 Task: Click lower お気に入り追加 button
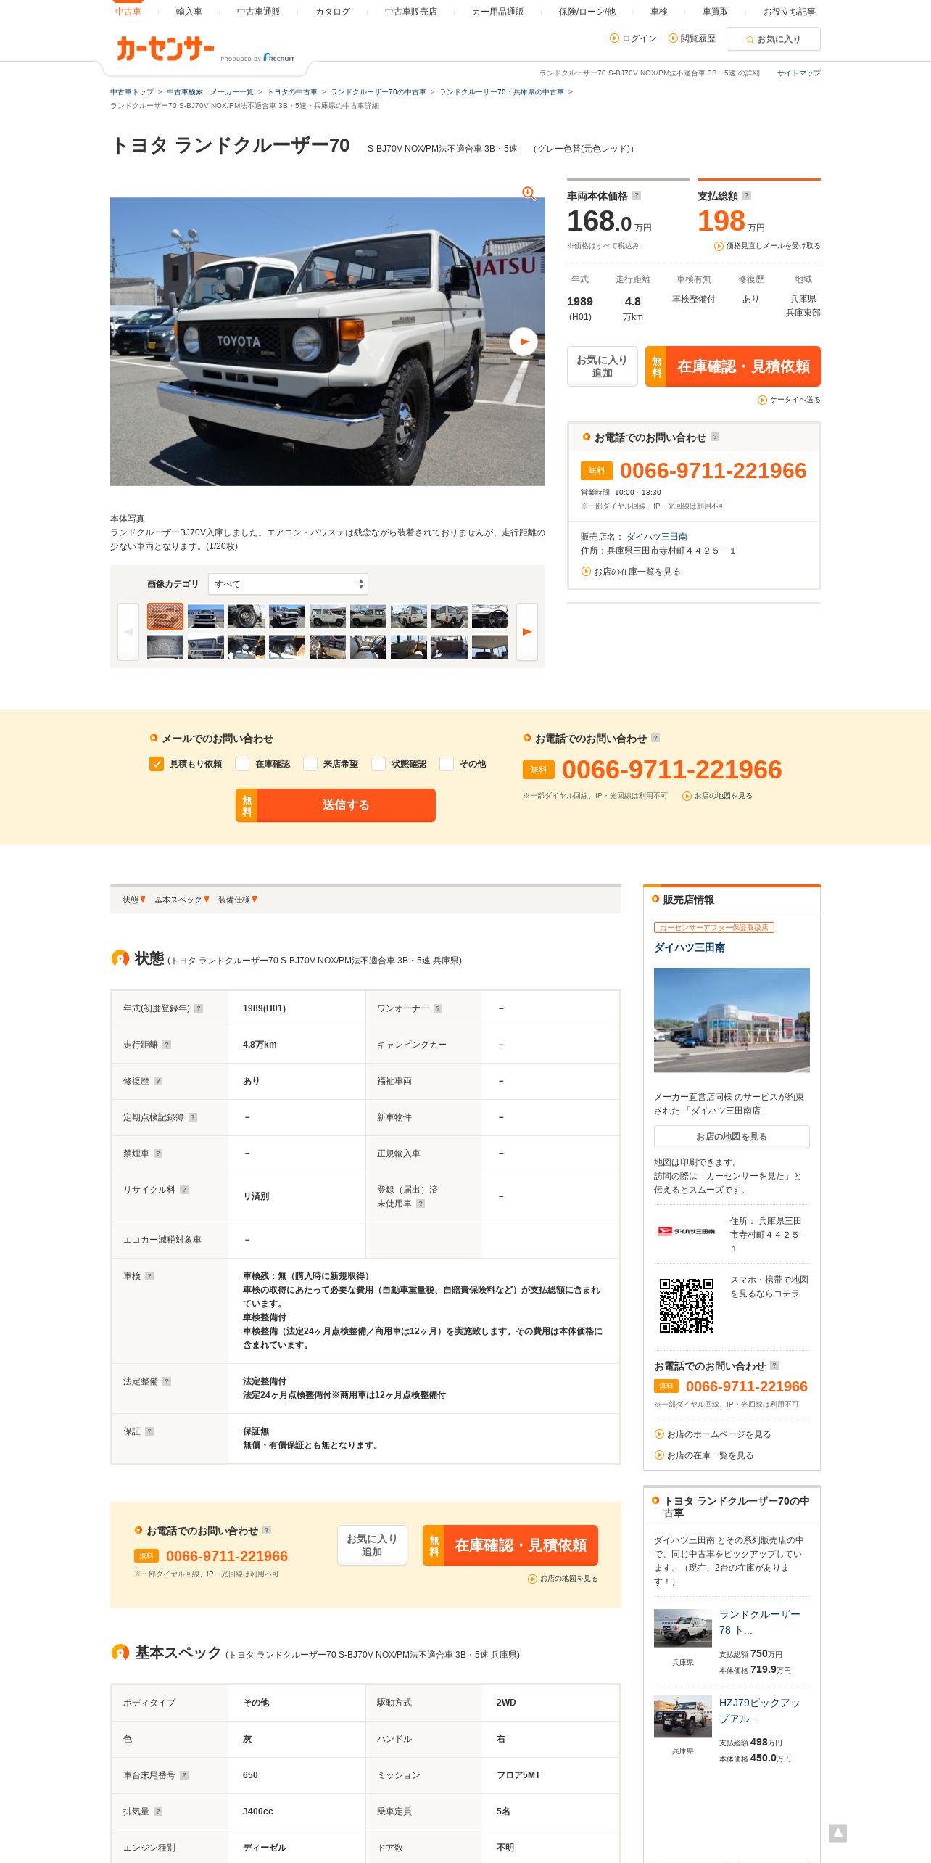[372, 1545]
